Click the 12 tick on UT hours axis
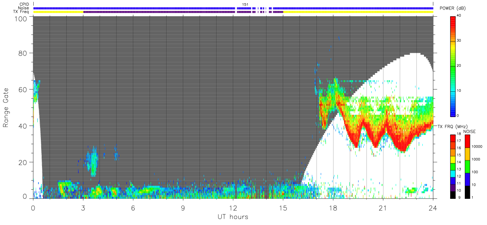 [x=233, y=208]
